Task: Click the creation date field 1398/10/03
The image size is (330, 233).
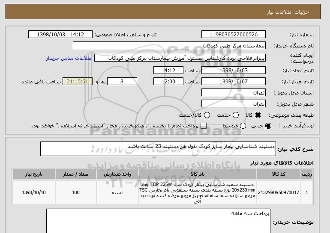Action: coord(234,70)
